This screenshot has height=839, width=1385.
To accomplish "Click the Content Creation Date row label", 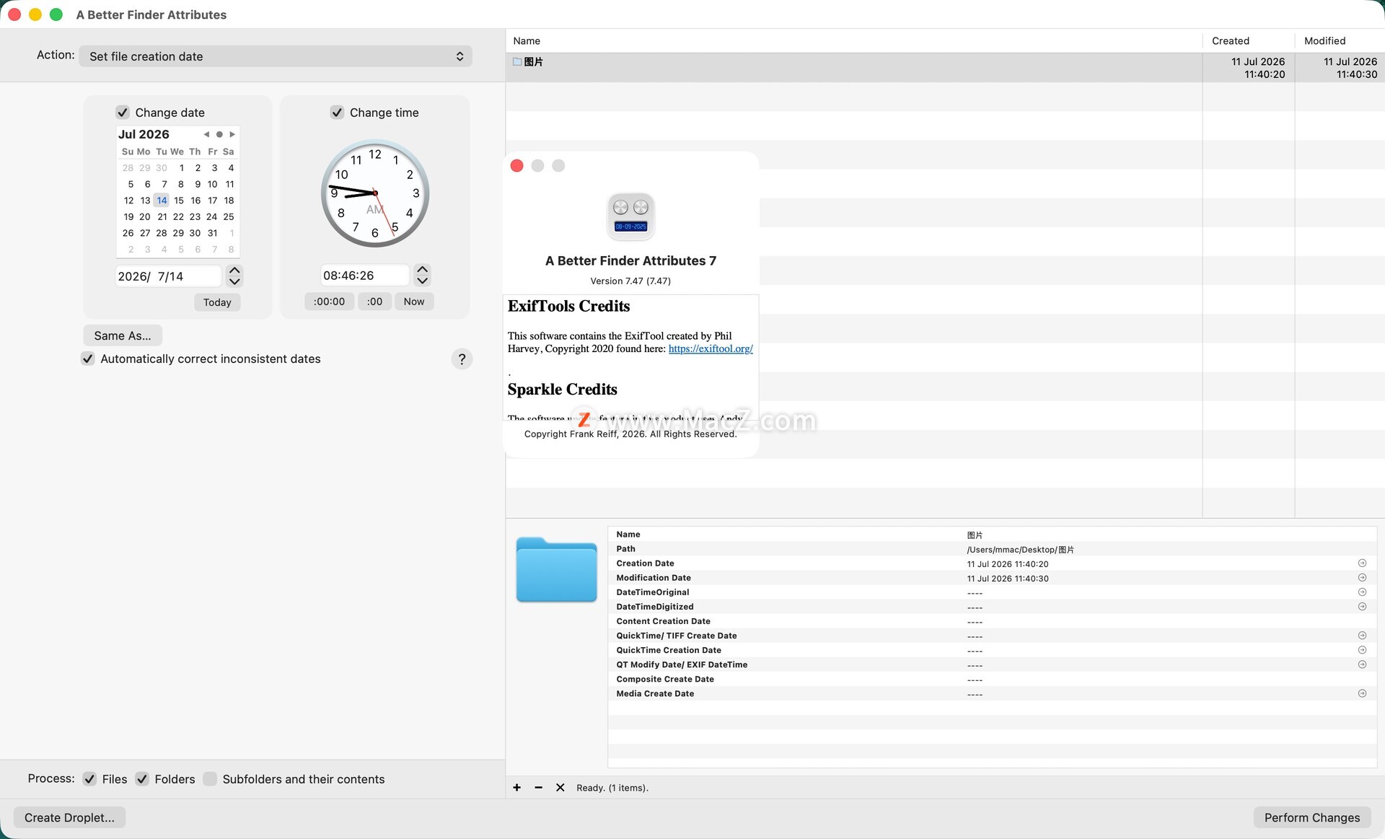I will (663, 621).
